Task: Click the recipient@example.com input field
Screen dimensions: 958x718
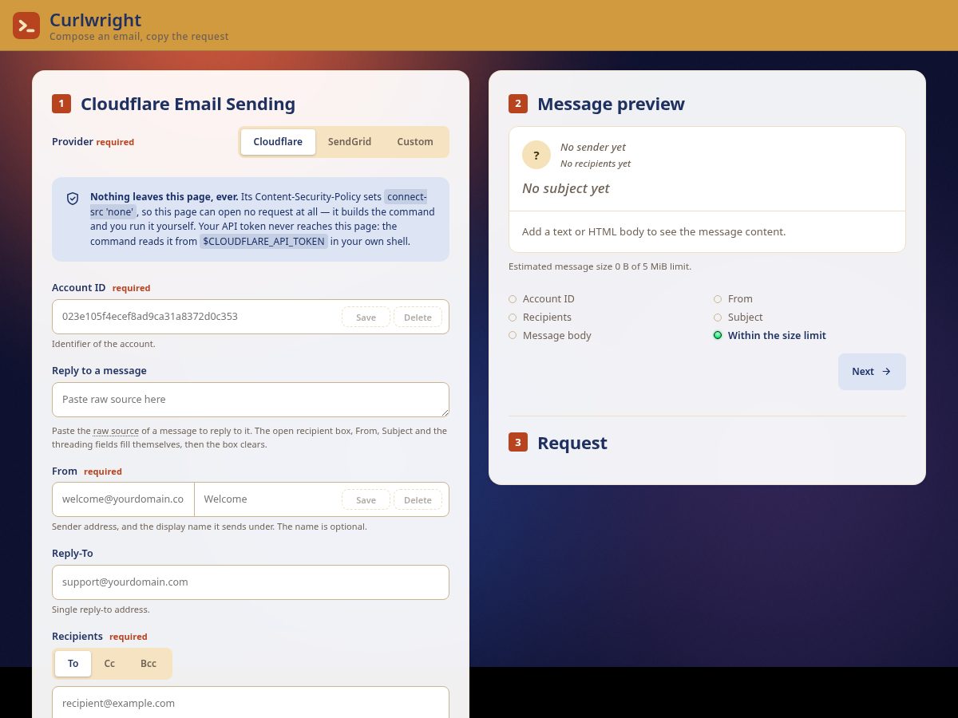Action: [251, 703]
